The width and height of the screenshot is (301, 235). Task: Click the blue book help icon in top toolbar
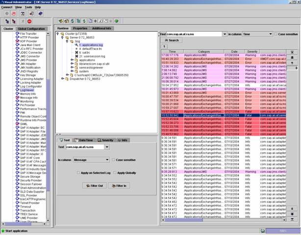(40, 14)
